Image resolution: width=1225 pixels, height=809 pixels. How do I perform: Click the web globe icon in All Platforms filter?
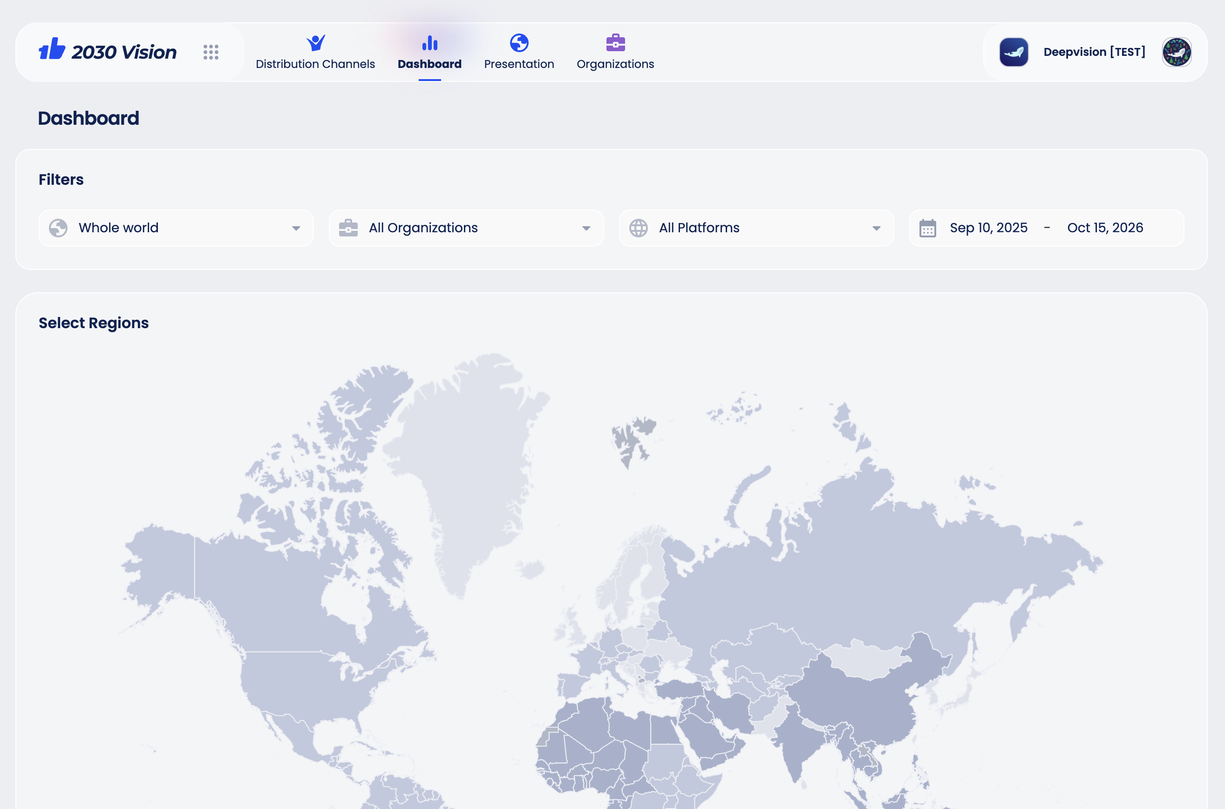coord(639,228)
